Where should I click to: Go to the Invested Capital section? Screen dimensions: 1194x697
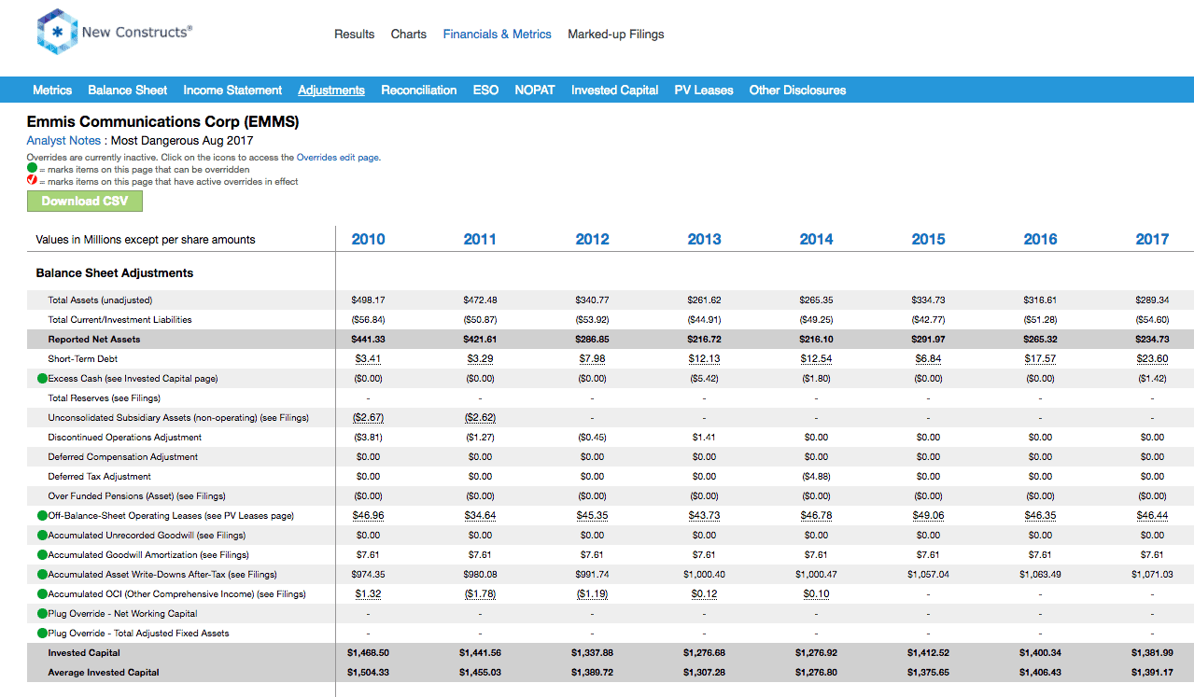615,91
